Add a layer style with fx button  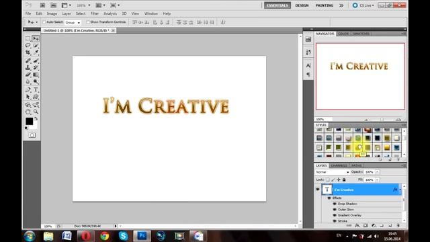point(357,226)
